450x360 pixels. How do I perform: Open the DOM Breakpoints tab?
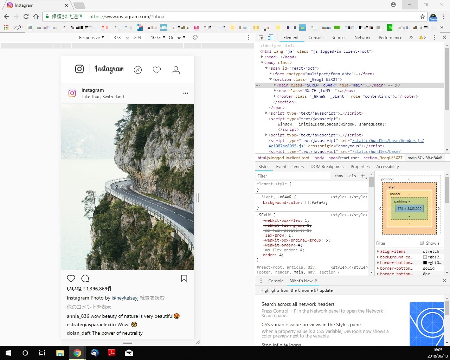[x=327, y=167]
